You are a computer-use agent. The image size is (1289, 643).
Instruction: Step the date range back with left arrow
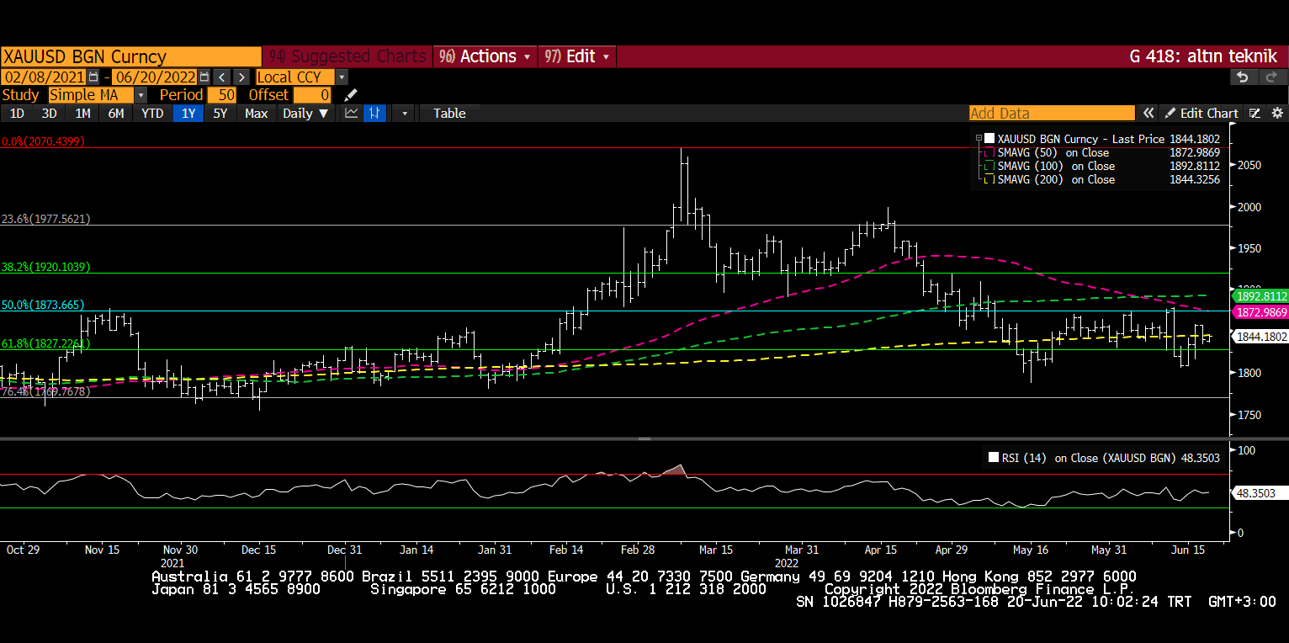[221, 77]
